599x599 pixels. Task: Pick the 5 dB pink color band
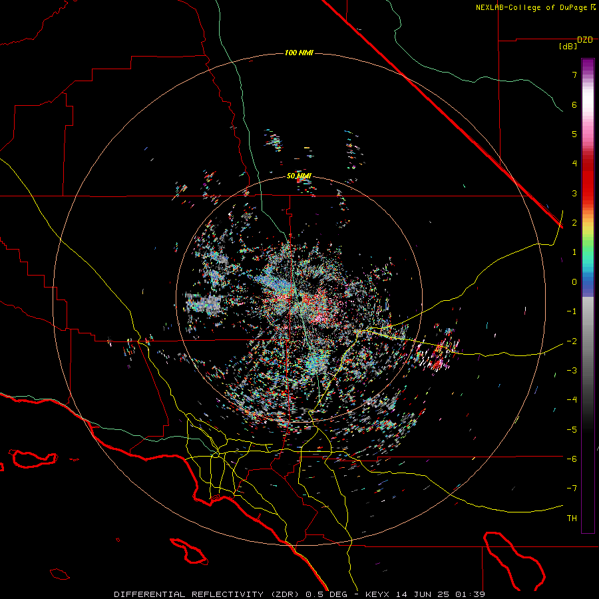pyautogui.click(x=588, y=134)
